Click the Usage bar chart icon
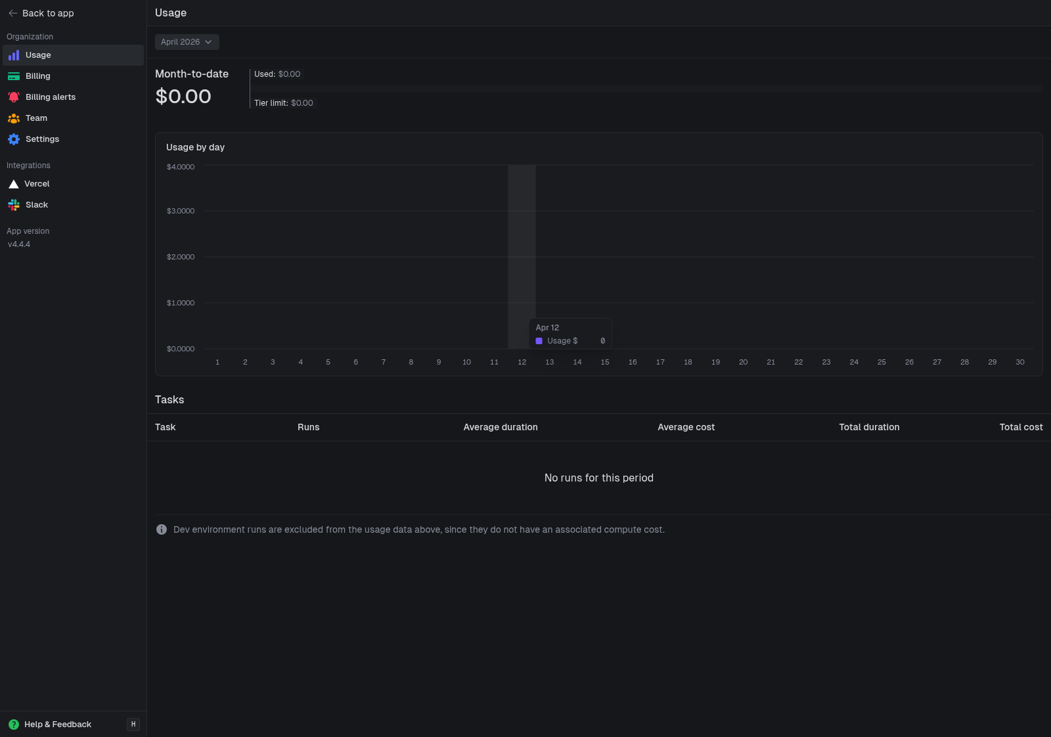This screenshot has height=737, width=1051. [x=14, y=55]
